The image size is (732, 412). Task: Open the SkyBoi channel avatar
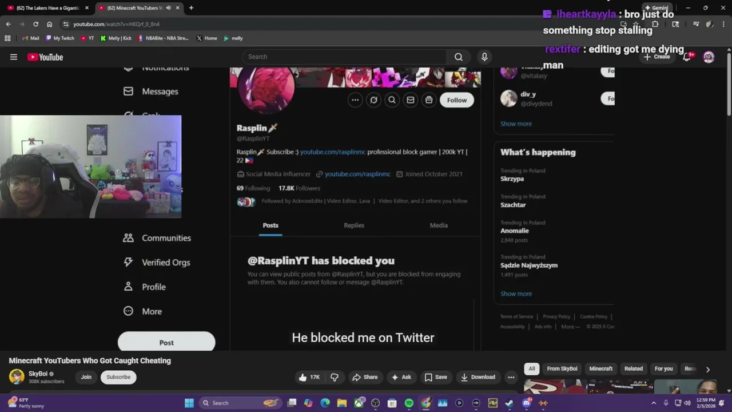[x=17, y=377]
